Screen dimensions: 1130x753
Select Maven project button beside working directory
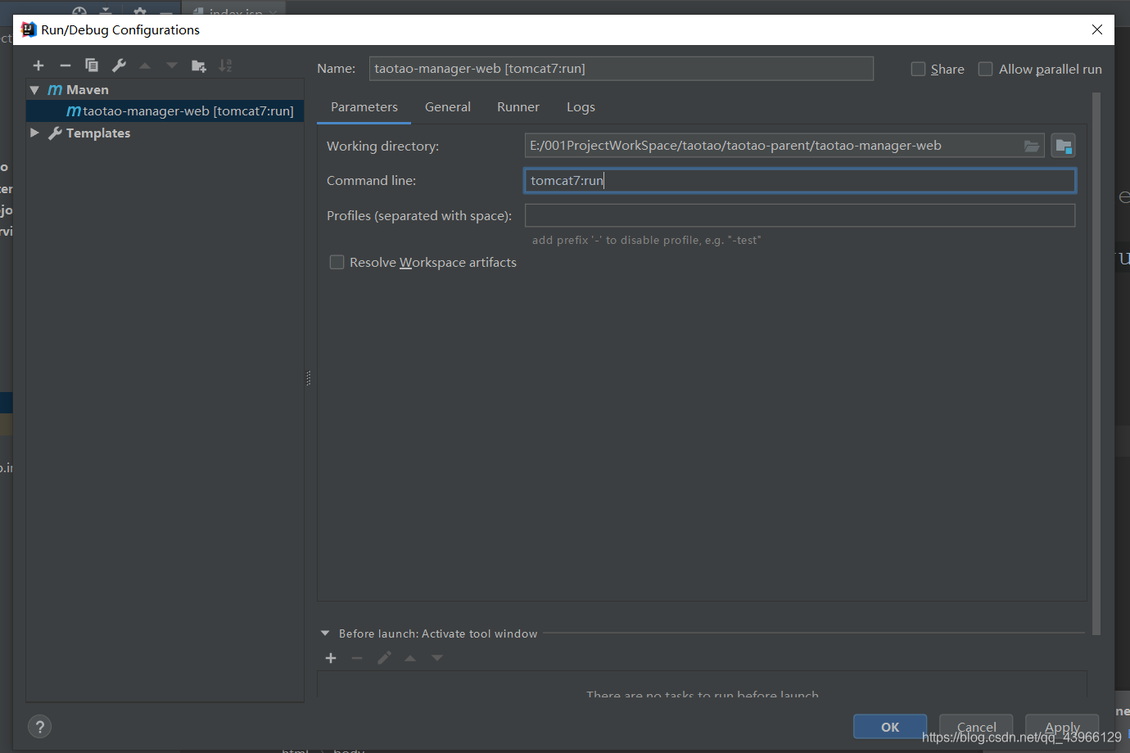tap(1063, 146)
